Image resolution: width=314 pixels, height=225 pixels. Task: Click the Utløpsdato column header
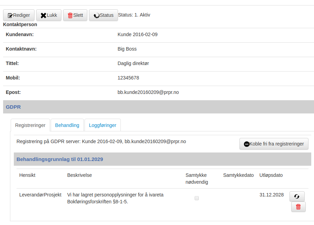271,175
